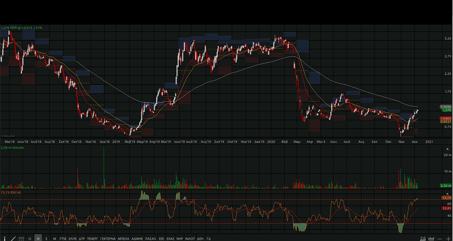Screen dimensions: 453x241
Task: Select the H daily timeframe
Action: pyautogui.click(x=38, y=238)
